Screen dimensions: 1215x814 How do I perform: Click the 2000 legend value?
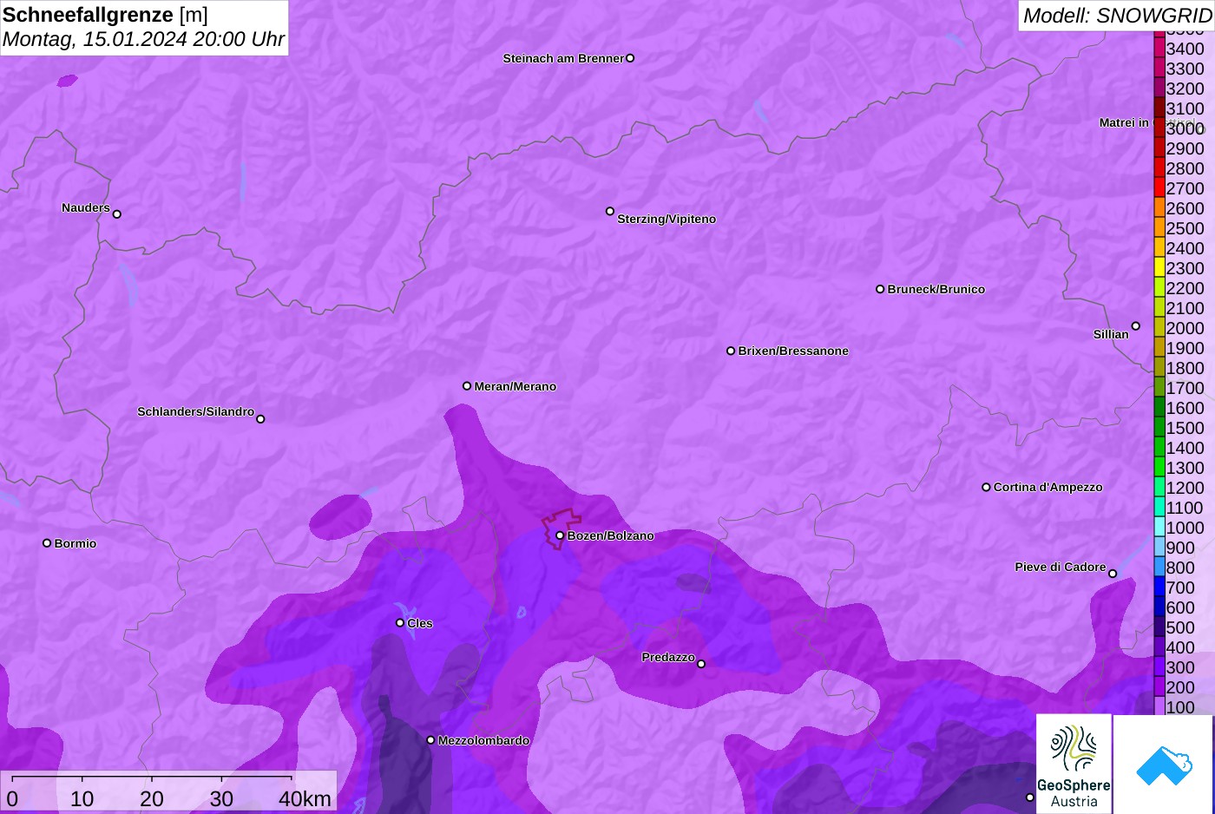coord(1185,328)
